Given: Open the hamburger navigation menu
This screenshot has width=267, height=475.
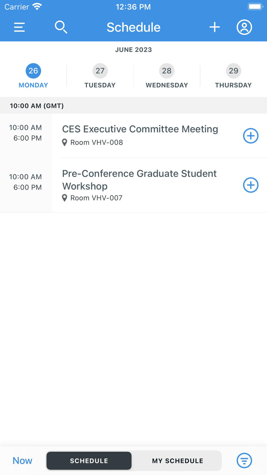Looking at the screenshot, I should click(19, 27).
